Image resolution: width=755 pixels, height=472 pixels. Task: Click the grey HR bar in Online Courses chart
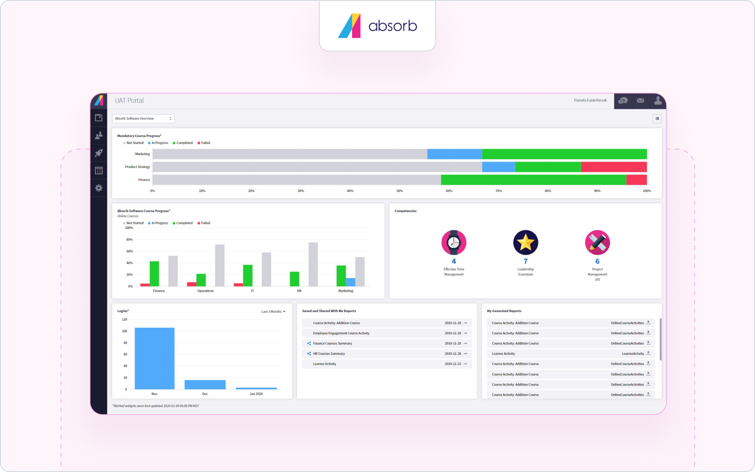[313, 264]
